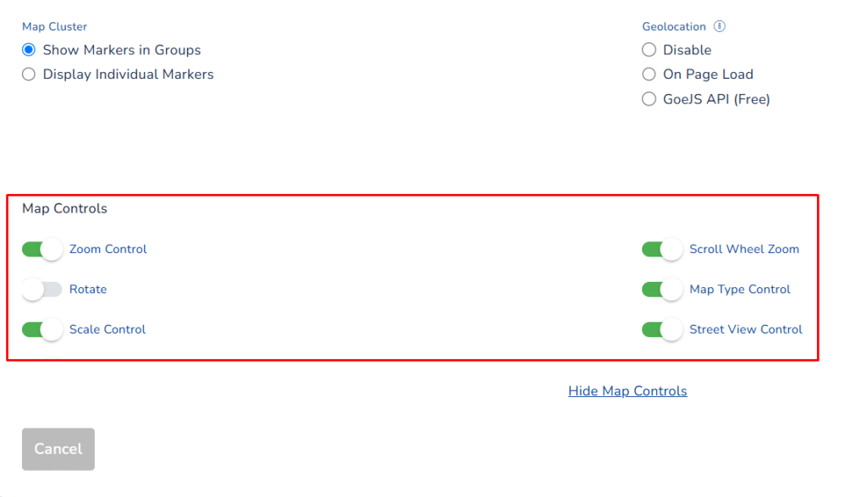
Task: Disable the Map Type Control switch
Action: (661, 290)
